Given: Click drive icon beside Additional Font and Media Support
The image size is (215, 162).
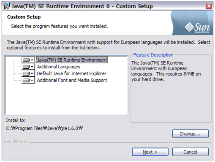Looking at the screenshot, I should 26,80.
